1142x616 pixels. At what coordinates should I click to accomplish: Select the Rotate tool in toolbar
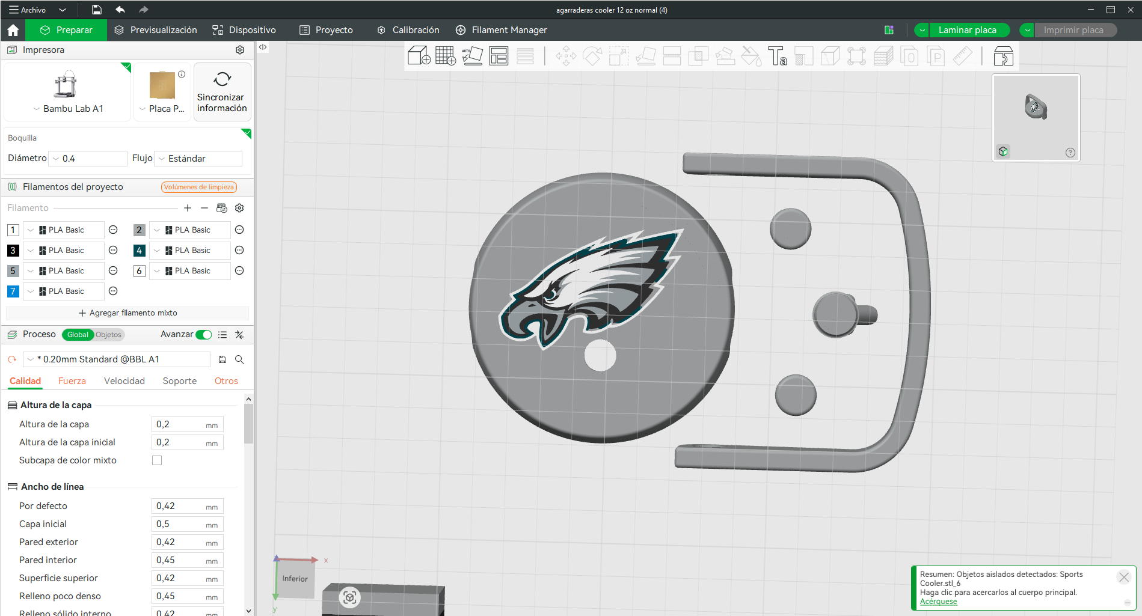(592, 56)
